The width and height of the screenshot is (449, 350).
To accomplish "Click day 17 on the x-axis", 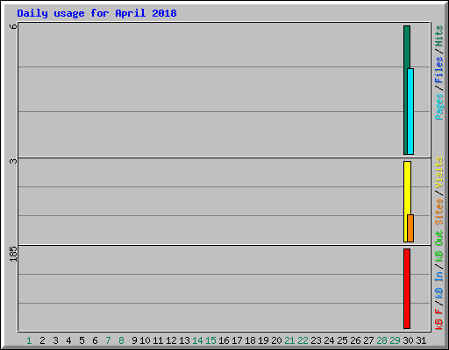I will coord(237,340).
